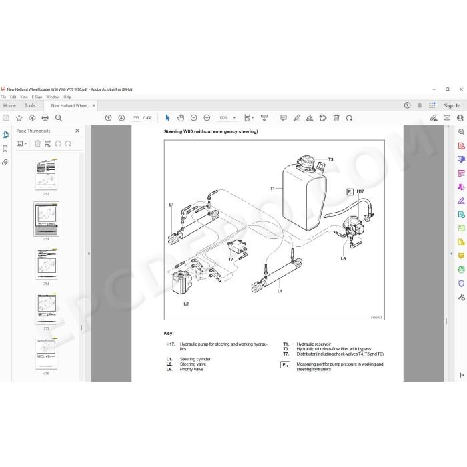Screen dimensions: 467x467
Task: Select the page 354 thumbnail
Action: pos(46,264)
